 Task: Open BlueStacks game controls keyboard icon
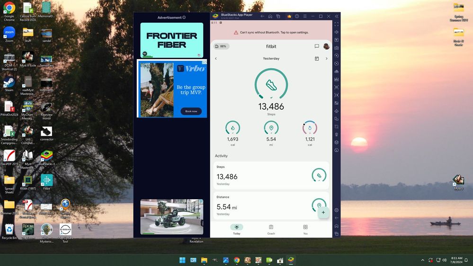tap(337, 48)
